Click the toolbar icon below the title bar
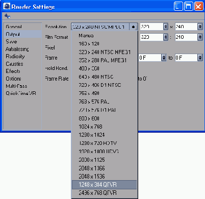205x199 pixels. 7,16
